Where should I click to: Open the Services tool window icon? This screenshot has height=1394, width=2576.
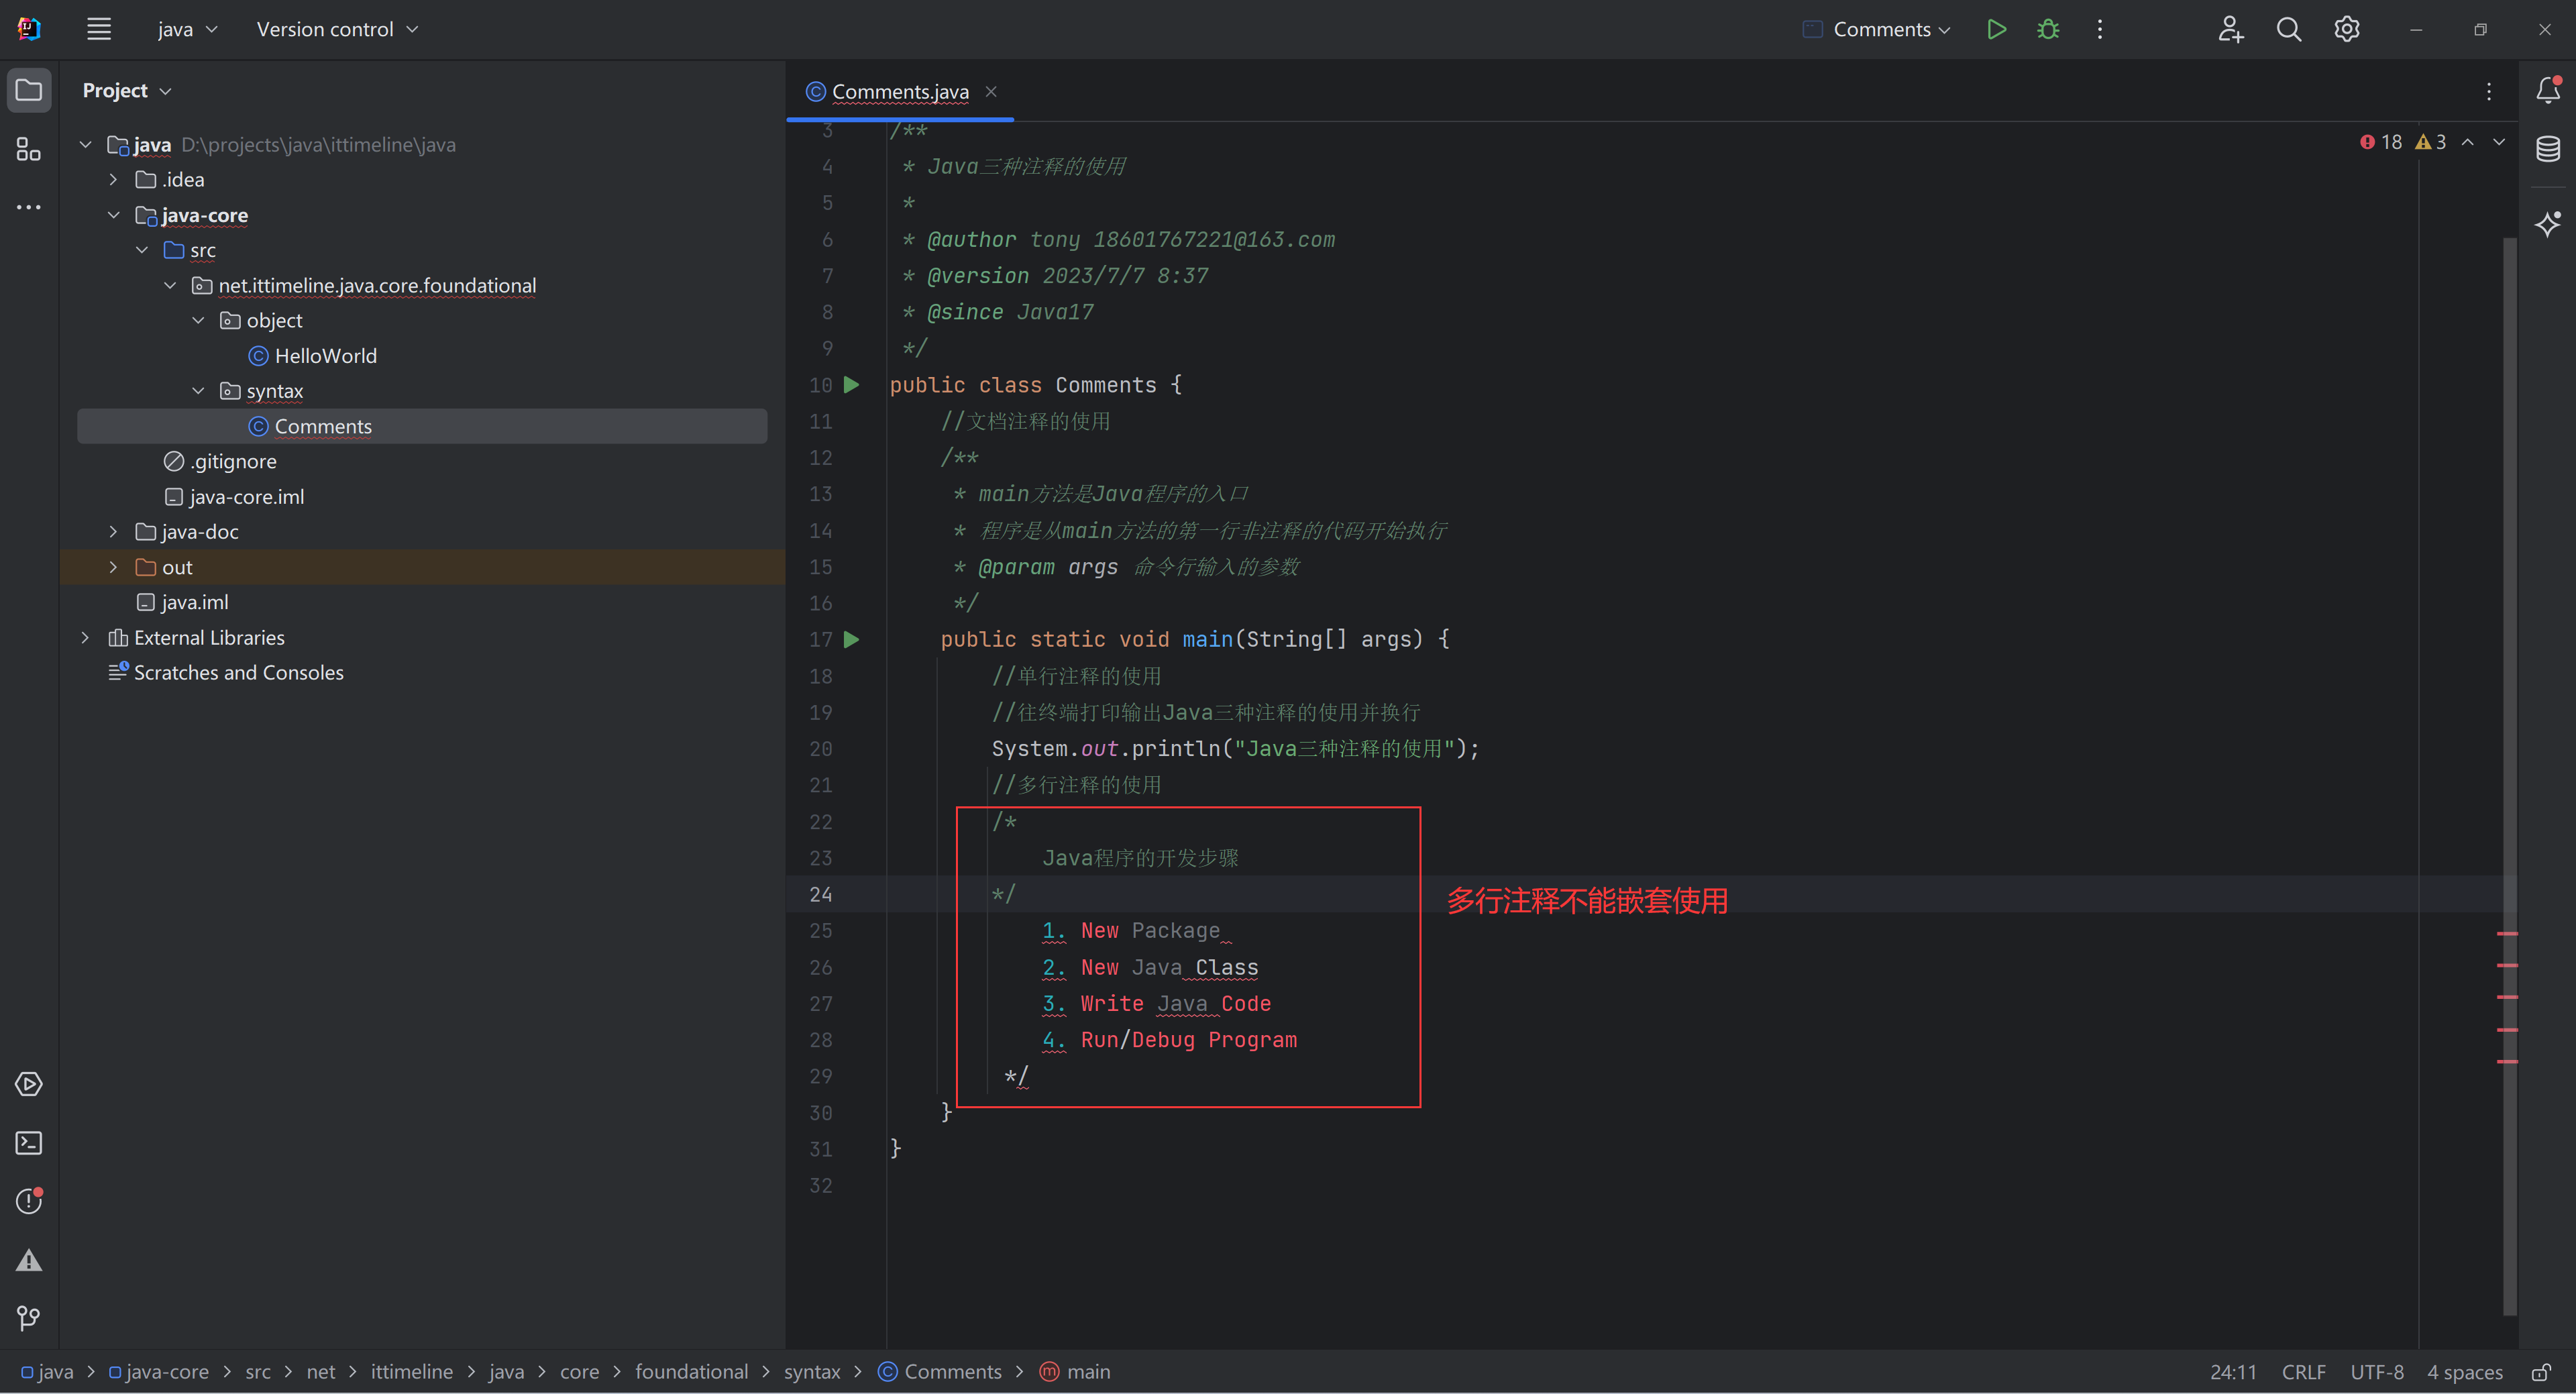pos(29,1084)
